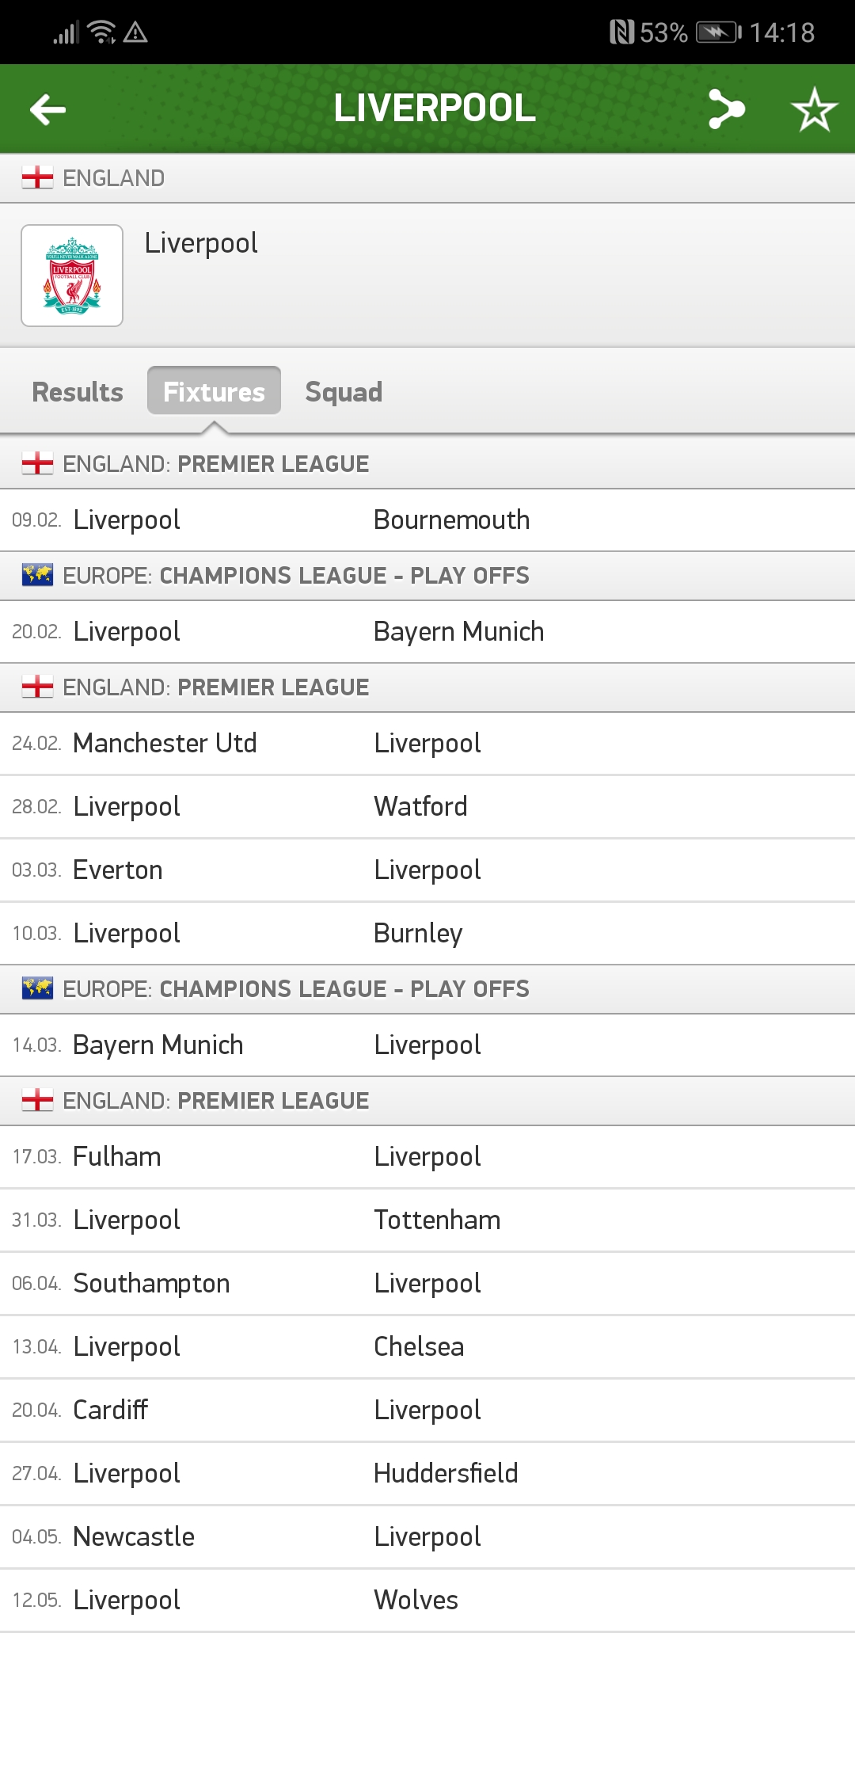Select the Fixtures tab

[214, 390]
